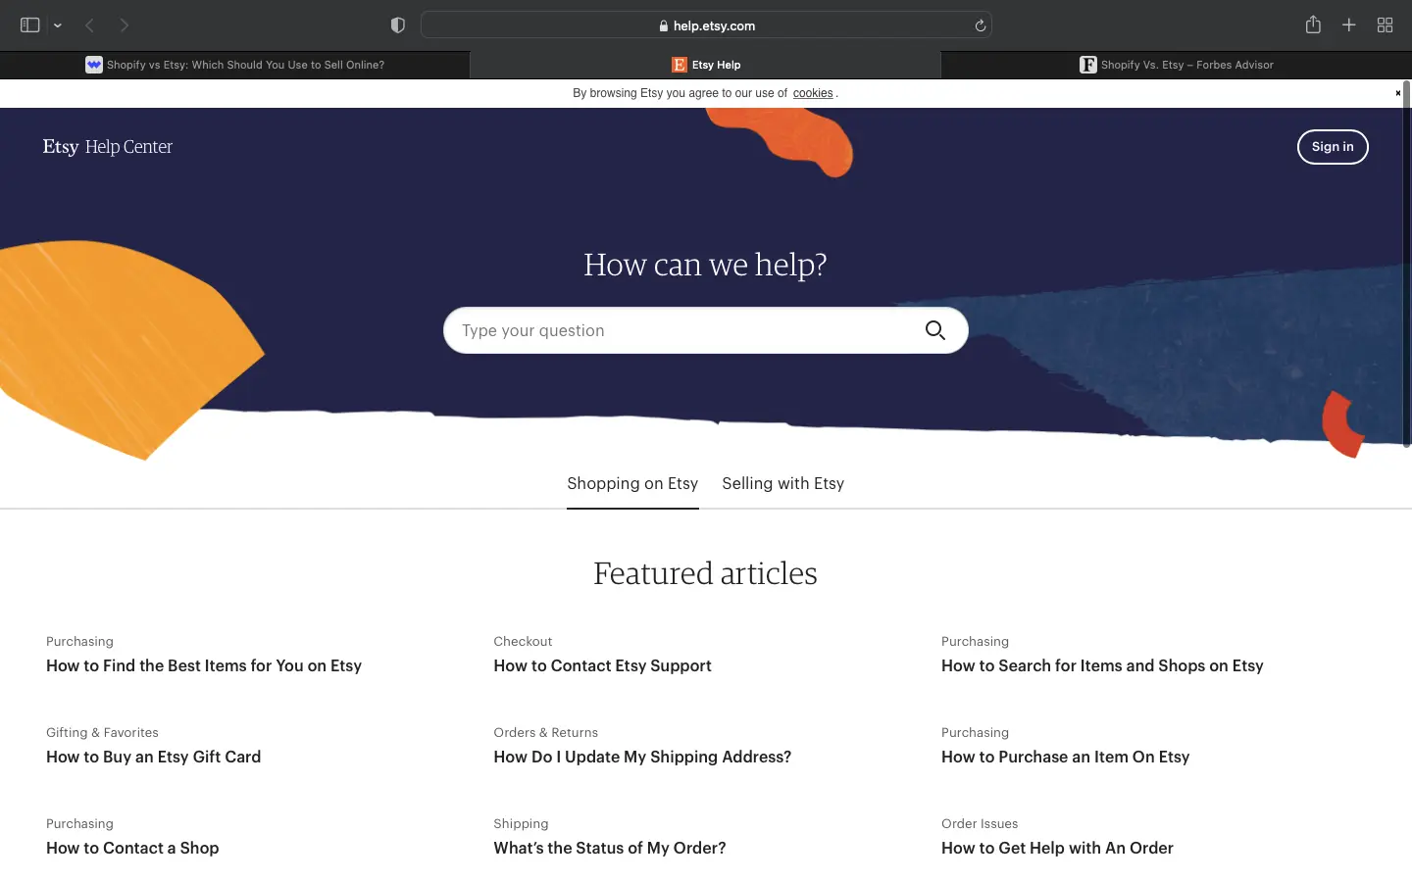Click the Etsy tab E favicon
This screenshot has width=1412, height=882.
tap(680, 65)
